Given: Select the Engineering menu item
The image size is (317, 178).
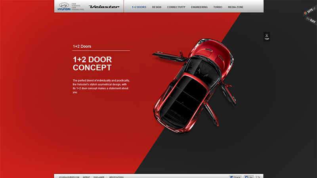Looking at the screenshot, I should 199,7.
